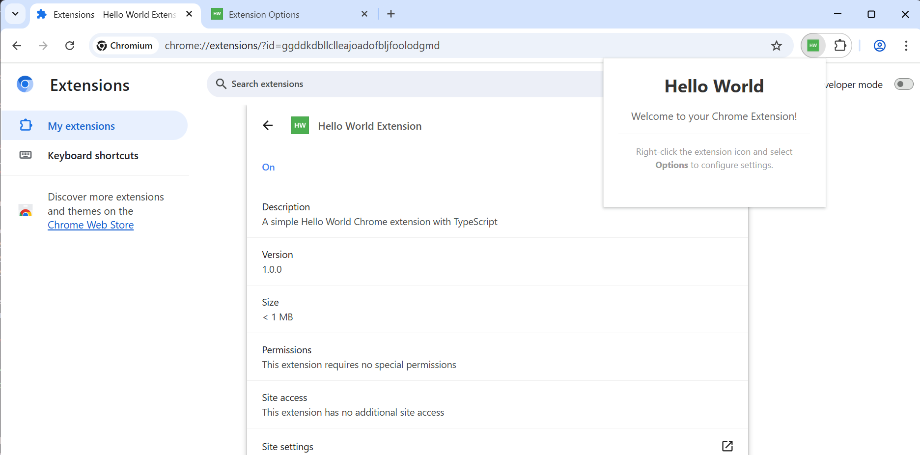Viewport: 920px width, 455px height.
Task: Click the version number 1.0.0
Action: pos(272,270)
